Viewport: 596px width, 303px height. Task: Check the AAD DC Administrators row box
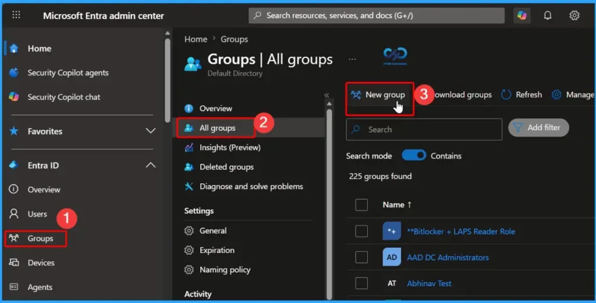coord(361,257)
